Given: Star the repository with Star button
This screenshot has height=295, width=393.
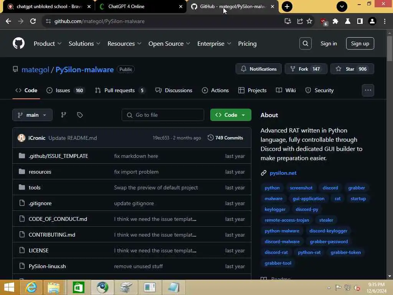Looking at the screenshot, I should pos(352,69).
